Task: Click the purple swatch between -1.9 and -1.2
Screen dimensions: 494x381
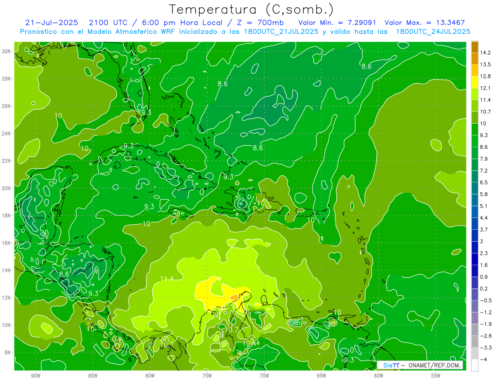Action: pyautogui.click(x=475, y=318)
